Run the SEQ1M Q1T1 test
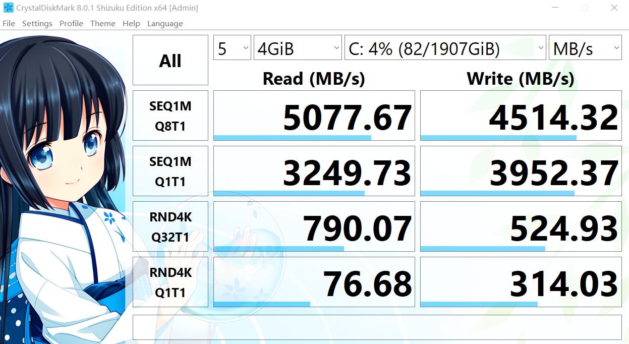 (x=170, y=170)
